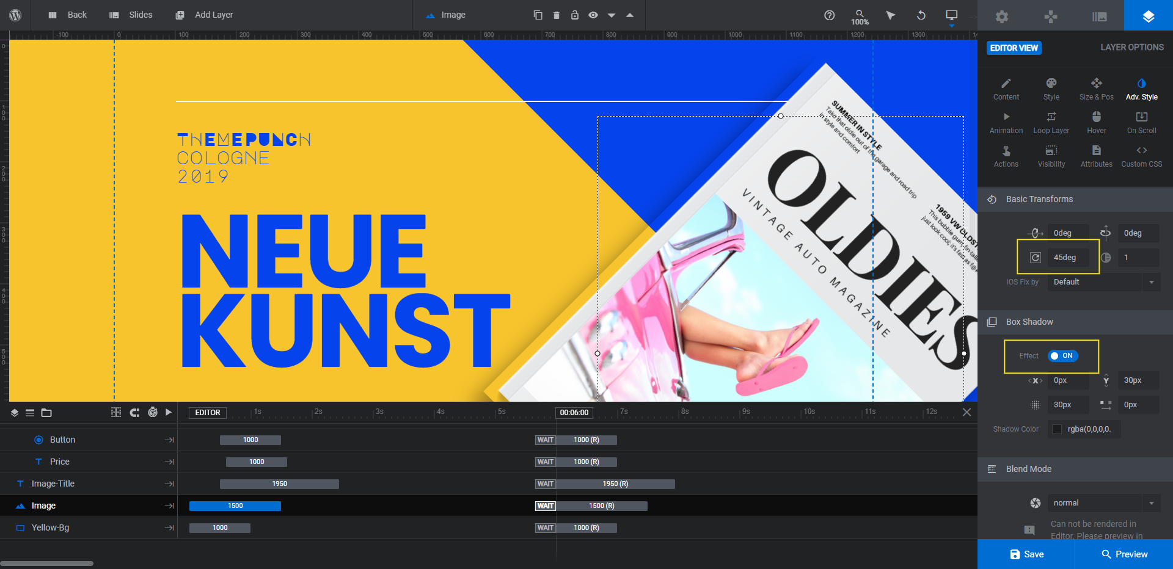Screen dimensions: 1173x569
Task: Click the timeline stopwatch speed icon
Action: pyautogui.click(x=153, y=412)
